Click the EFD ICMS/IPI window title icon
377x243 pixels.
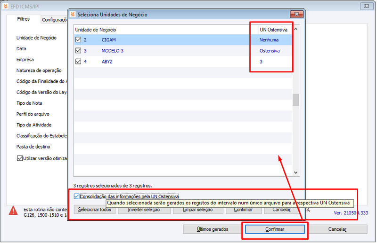pos(5,7)
